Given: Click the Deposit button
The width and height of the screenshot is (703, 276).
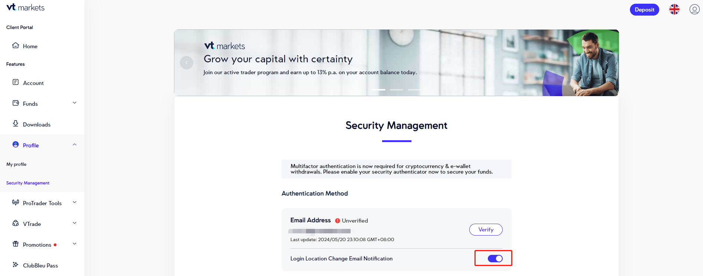Looking at the screenshot, I should coord(644,10).
